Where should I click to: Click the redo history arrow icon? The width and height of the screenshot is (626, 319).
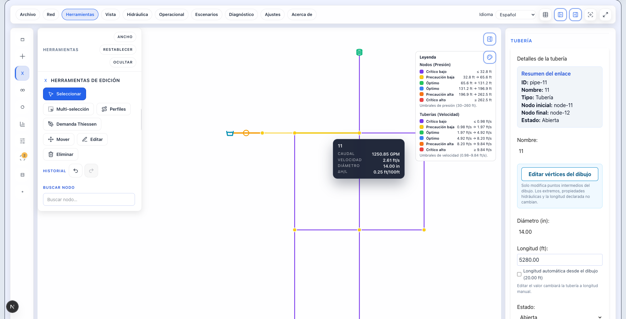click(91, 171)
